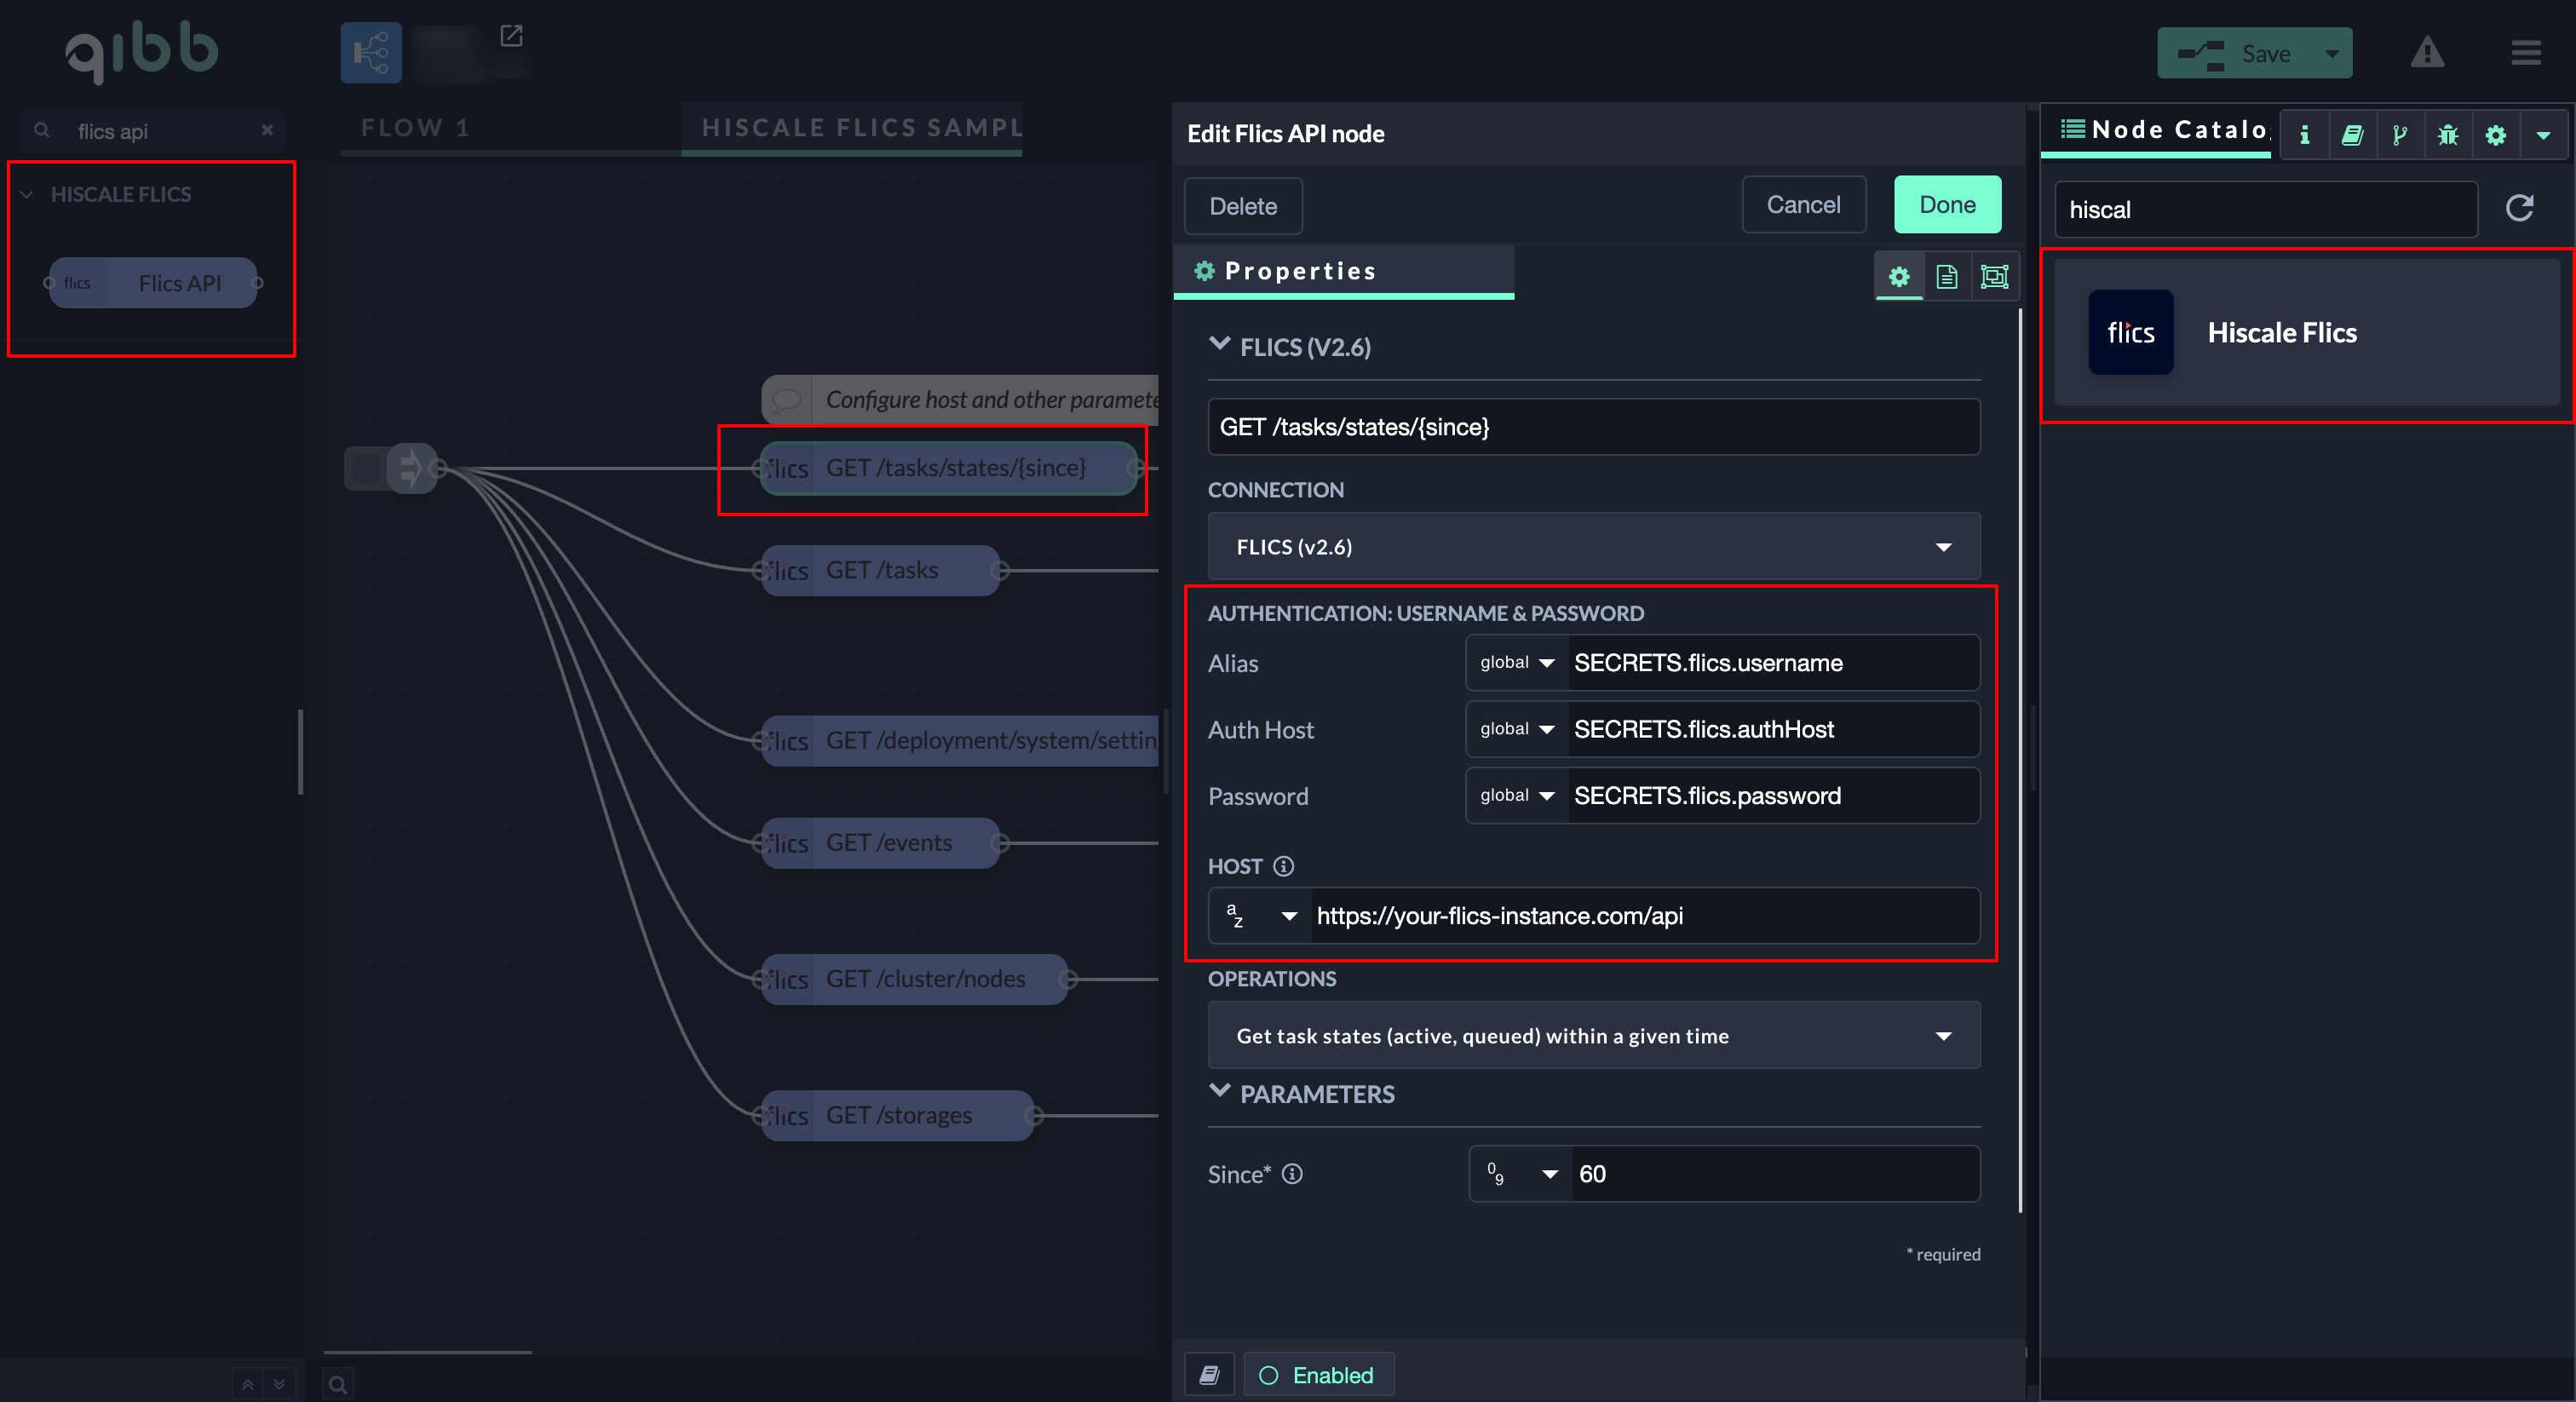Image resolution: width=2576 pixels, height=1402 pixels.
Task: Change Alias type from global dropdown
Action: (x=1516, y=663)
